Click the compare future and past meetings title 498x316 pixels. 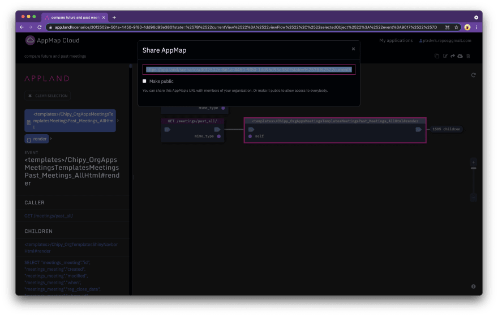tap(55, 56)
